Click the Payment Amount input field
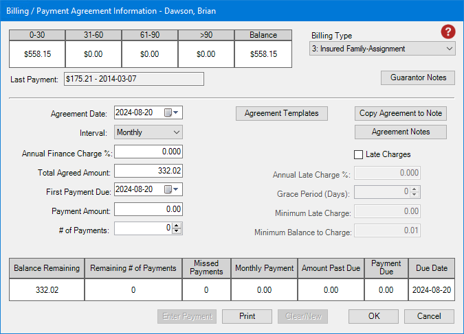 pyautogui.click(x=148, y=209)
